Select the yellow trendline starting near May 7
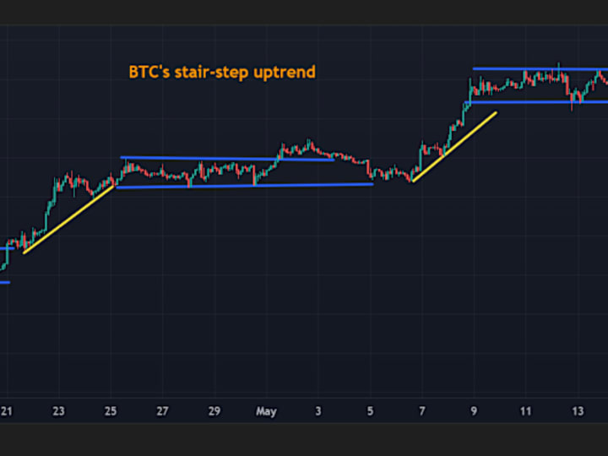The height and width of the screenshot is (456, 608). [454, 147]
